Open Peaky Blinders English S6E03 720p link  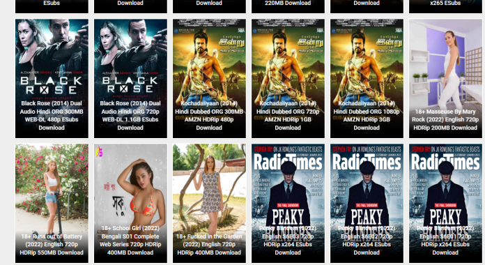coord(288,203)
